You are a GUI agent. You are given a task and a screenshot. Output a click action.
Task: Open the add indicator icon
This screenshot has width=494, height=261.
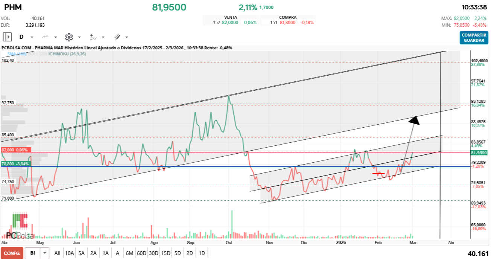[x=93, y=37]
